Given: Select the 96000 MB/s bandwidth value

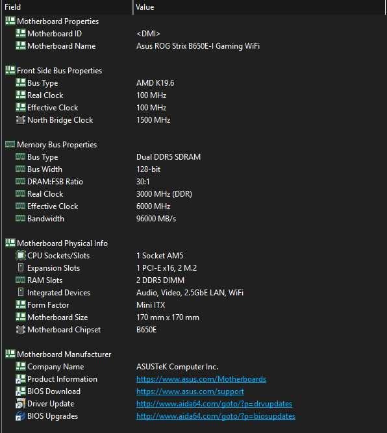Looking at the screenshot, I should [156, 219].
